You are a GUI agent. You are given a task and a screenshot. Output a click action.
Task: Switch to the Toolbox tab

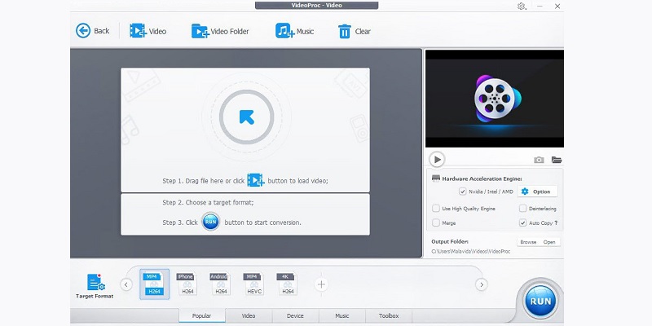click(x=389, y=315)
